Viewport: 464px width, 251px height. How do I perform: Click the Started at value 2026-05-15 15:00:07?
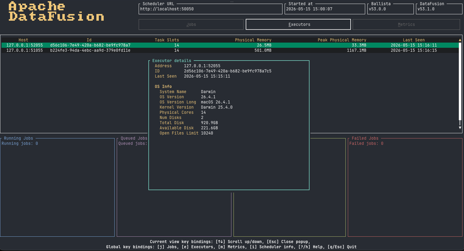tap(309, 9)
